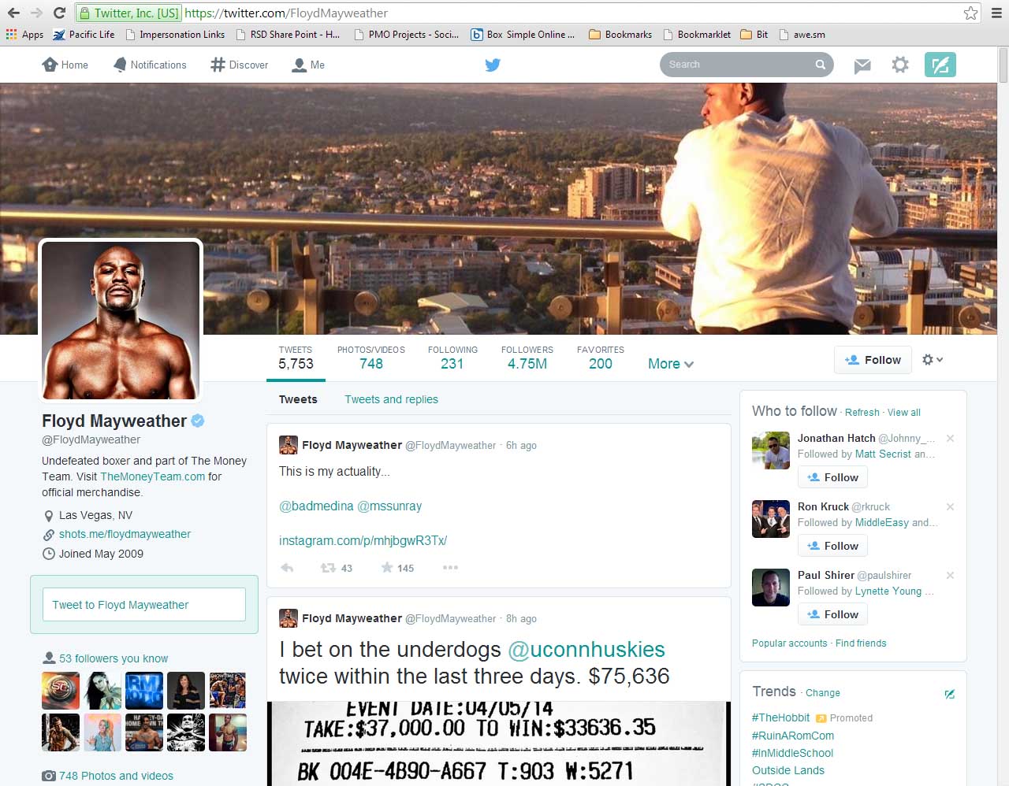Follow Ron Kruck
The width and height of the screenshot is (1009, 786).
pyautogui.click(x=832, y=546)
